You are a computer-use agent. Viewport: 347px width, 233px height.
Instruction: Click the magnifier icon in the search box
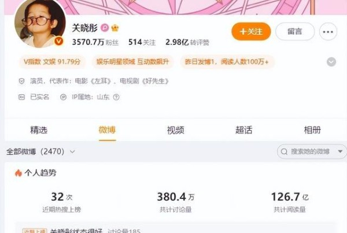click(284, 151)
